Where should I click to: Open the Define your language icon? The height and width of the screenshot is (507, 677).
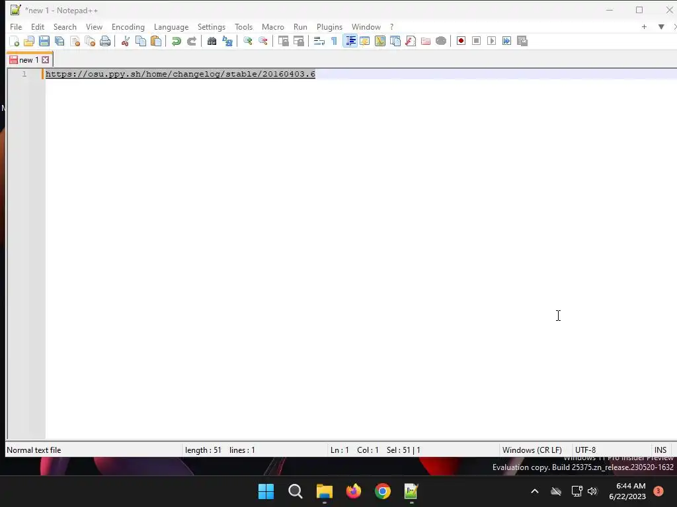coord(365,41)
